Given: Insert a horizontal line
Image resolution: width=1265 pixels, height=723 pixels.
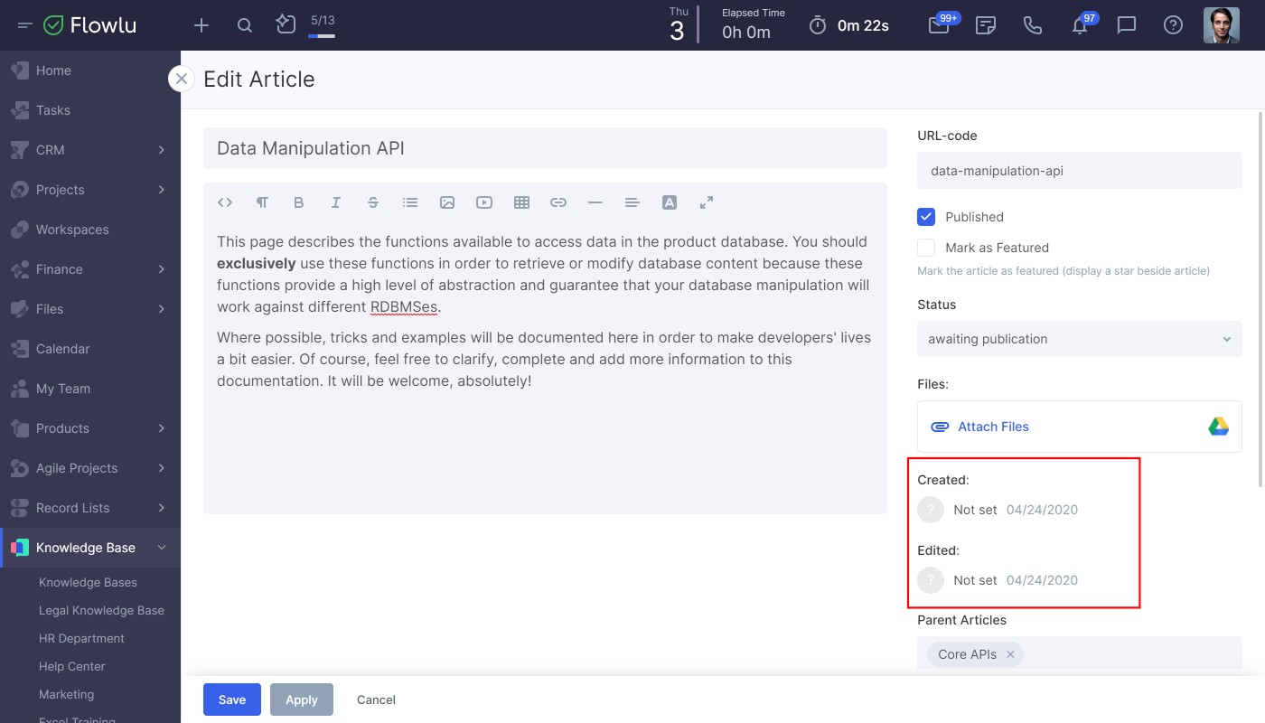Looking at the screenshot, I should click(x=595, y=202).
